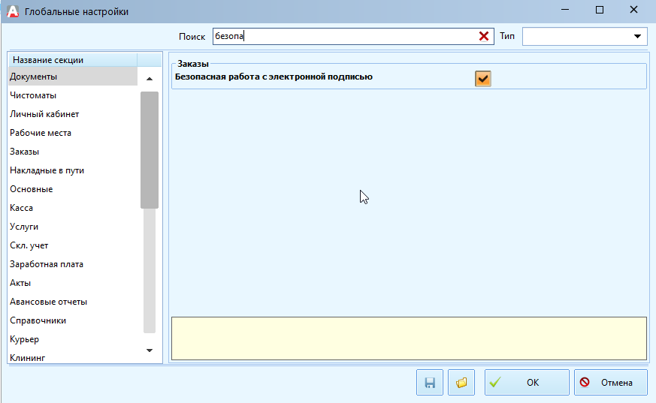Uncheck the secure electronic signature checkbox
Screen dimensions: 656x403
[x=482, y=78]
